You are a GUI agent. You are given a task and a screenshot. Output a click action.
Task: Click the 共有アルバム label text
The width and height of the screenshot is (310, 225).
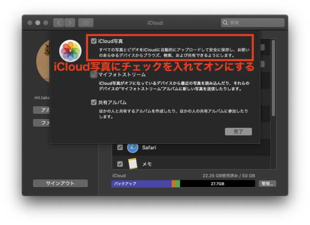pos(112,102)
